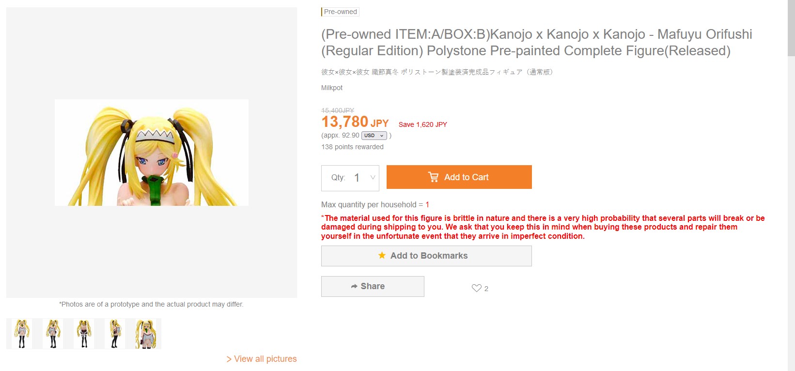Screen dimensions: 795x371
Task: Click the 138 points rewarded text
Action: point(352,147)
